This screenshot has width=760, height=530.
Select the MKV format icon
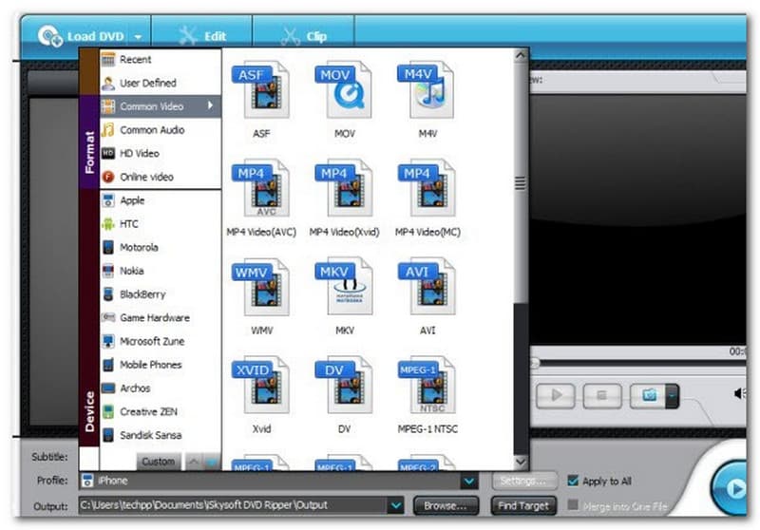(343, 287)
